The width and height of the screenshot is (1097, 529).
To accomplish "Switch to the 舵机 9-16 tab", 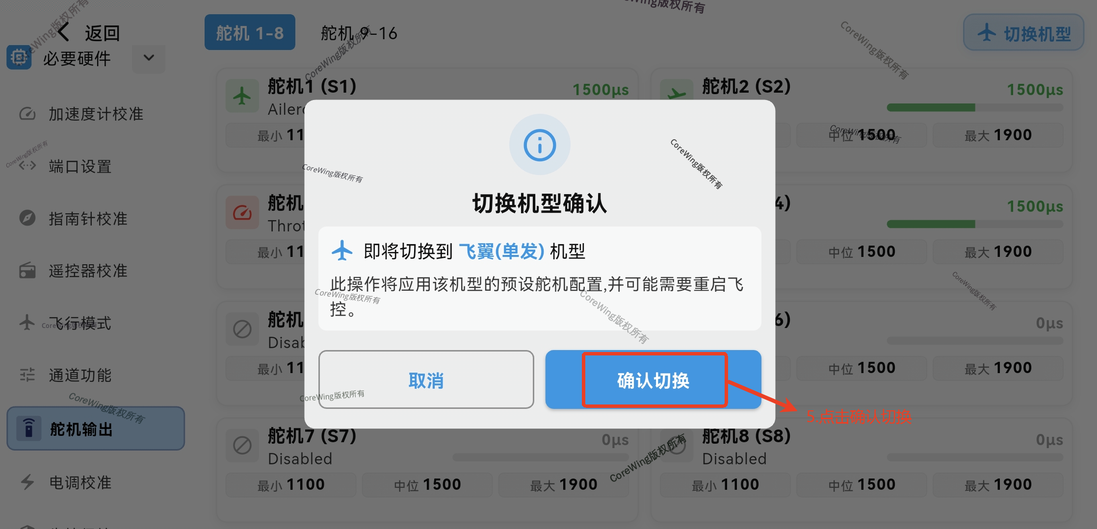I will (359, 33).
